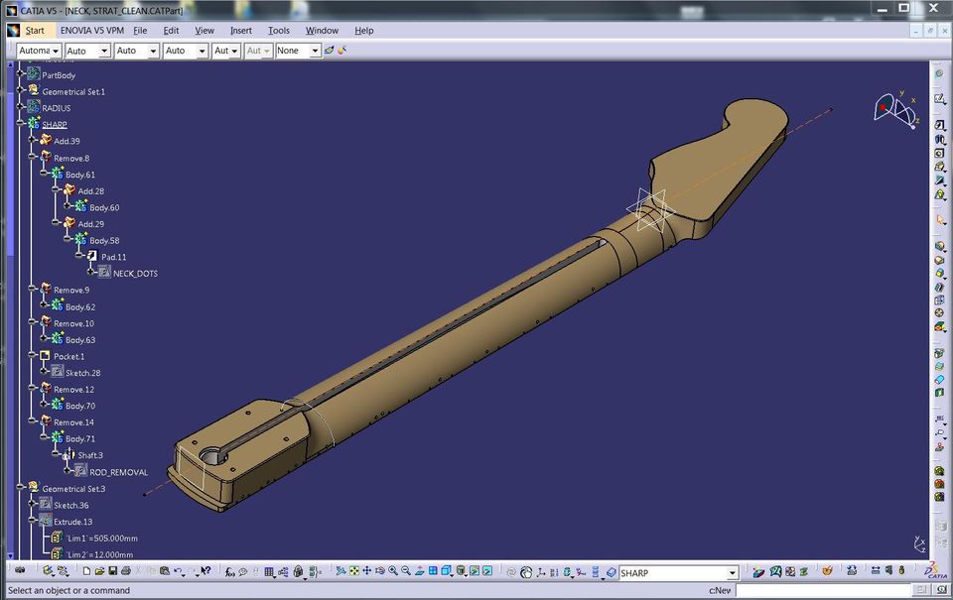Viewport: 953px width, 600px height.
Task: Expand the Add.39 node
Action: pyautogui.click(x=33, y=140)
